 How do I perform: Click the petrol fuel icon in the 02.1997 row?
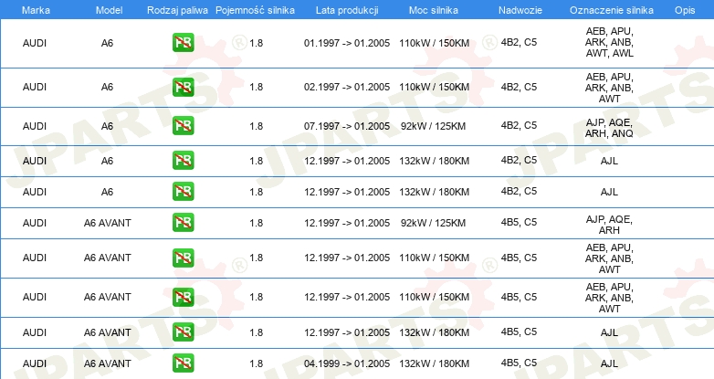tap(183, 87)
